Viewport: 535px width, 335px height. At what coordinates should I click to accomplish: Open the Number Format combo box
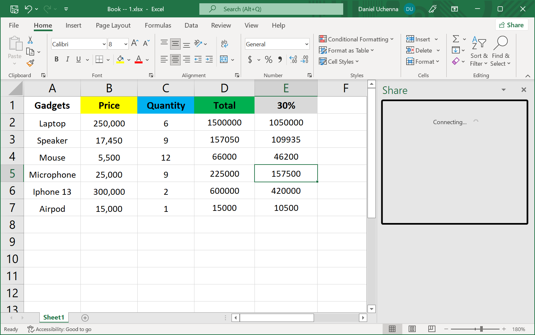coord(277,44)
